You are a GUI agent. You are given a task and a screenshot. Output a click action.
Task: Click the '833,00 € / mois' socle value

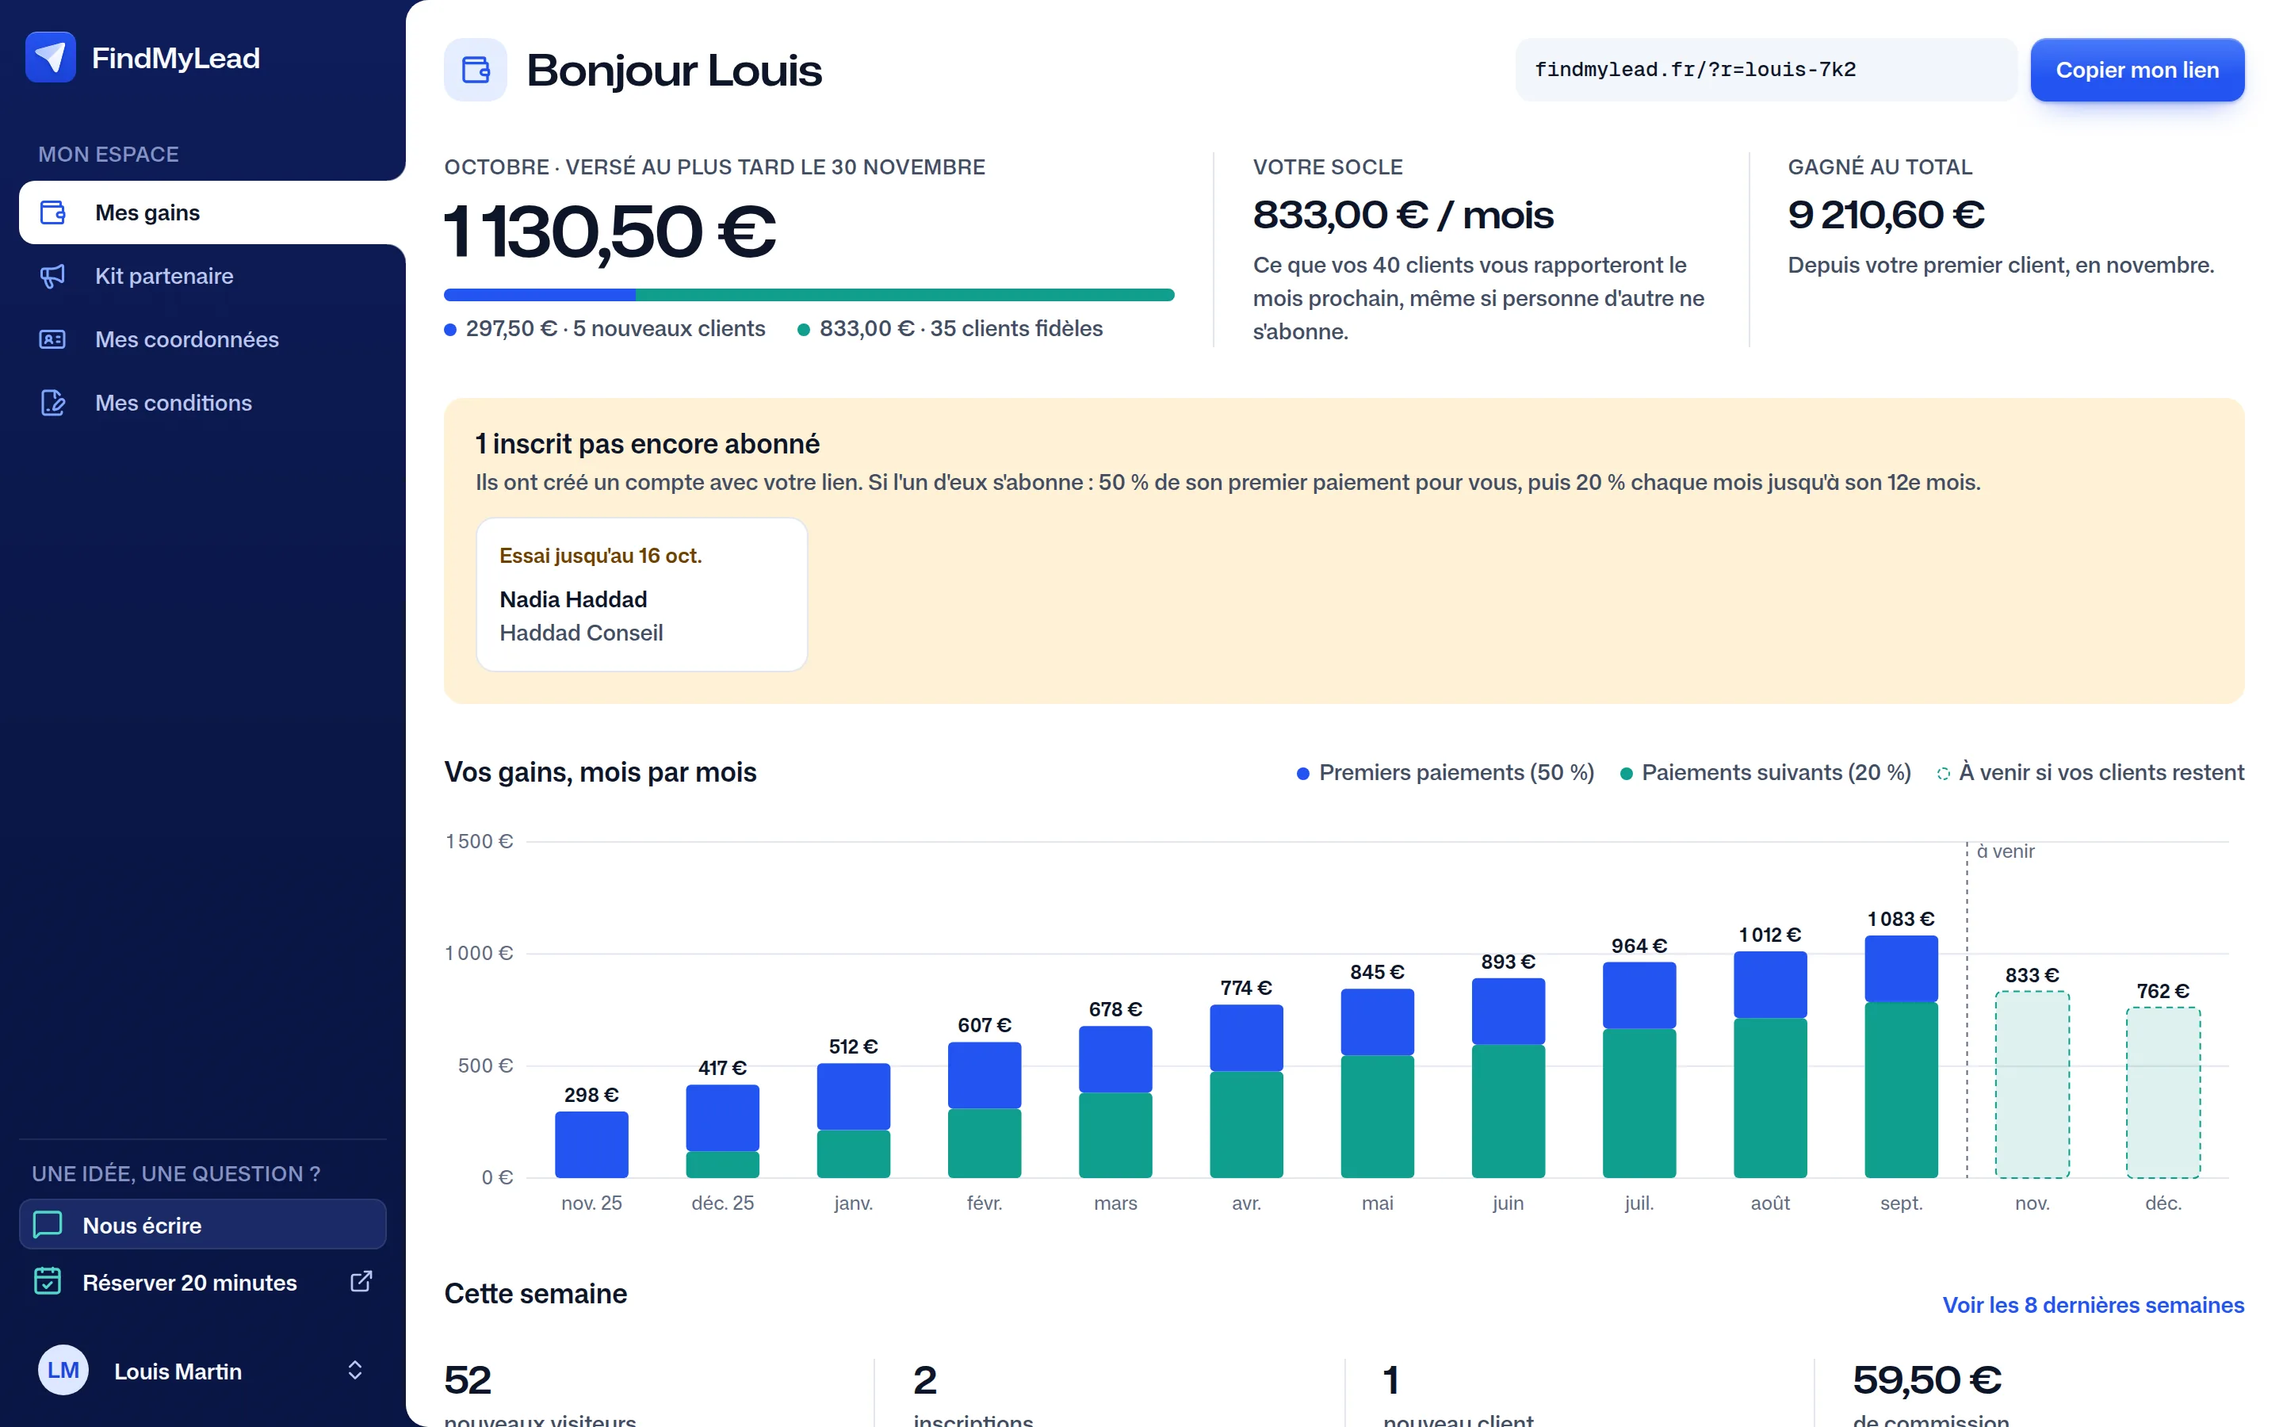point(1403,215)
